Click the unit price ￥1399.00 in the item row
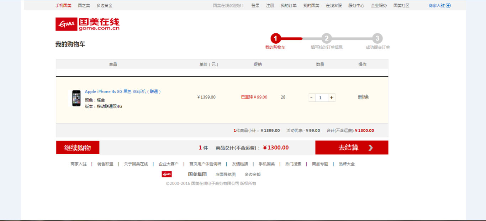The width and height of the screenshot is (486, 221). (x=206, y=97)
